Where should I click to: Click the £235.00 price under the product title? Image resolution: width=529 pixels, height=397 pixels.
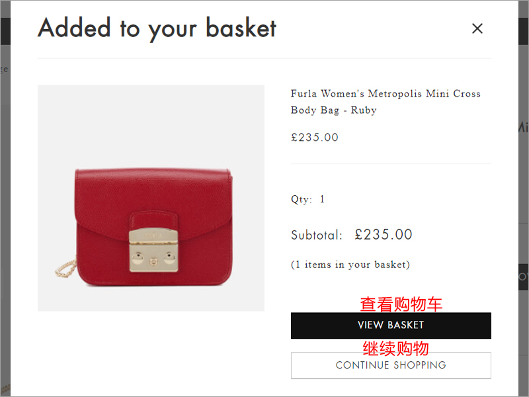(x=315, y=138)
